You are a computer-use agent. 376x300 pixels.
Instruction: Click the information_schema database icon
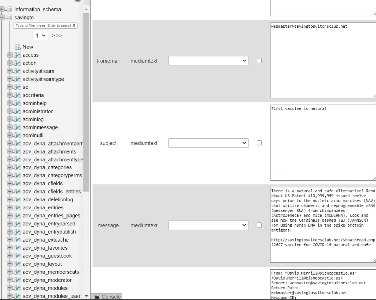(x=10, y=10)
